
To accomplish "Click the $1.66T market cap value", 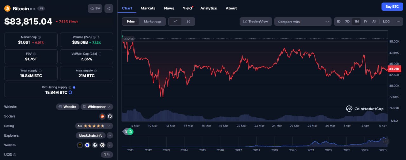I will [x=24, y=42].
